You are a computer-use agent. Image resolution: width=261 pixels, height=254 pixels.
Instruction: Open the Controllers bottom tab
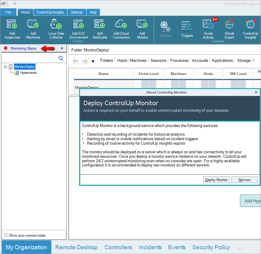pyautogui.click(x=118, y=247)
